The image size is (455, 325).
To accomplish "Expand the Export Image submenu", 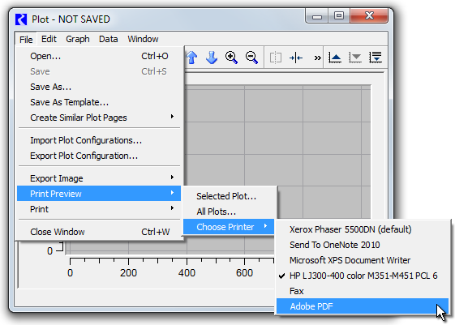I will 99,178.
